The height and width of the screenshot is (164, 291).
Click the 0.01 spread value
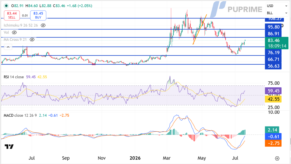[25, 16]
